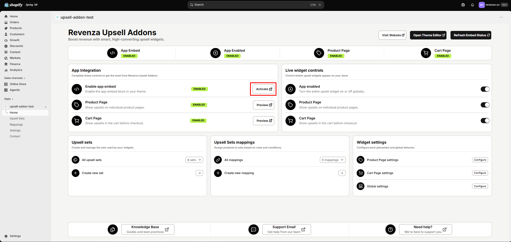This screenshot has width=511, height=242.
Task: Click Refresh Embed Status button
Action: coord(471,35)
